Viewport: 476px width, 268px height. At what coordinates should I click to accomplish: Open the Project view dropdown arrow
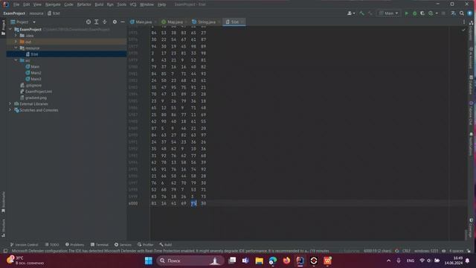pyautogui.click(x=34, y=22)
